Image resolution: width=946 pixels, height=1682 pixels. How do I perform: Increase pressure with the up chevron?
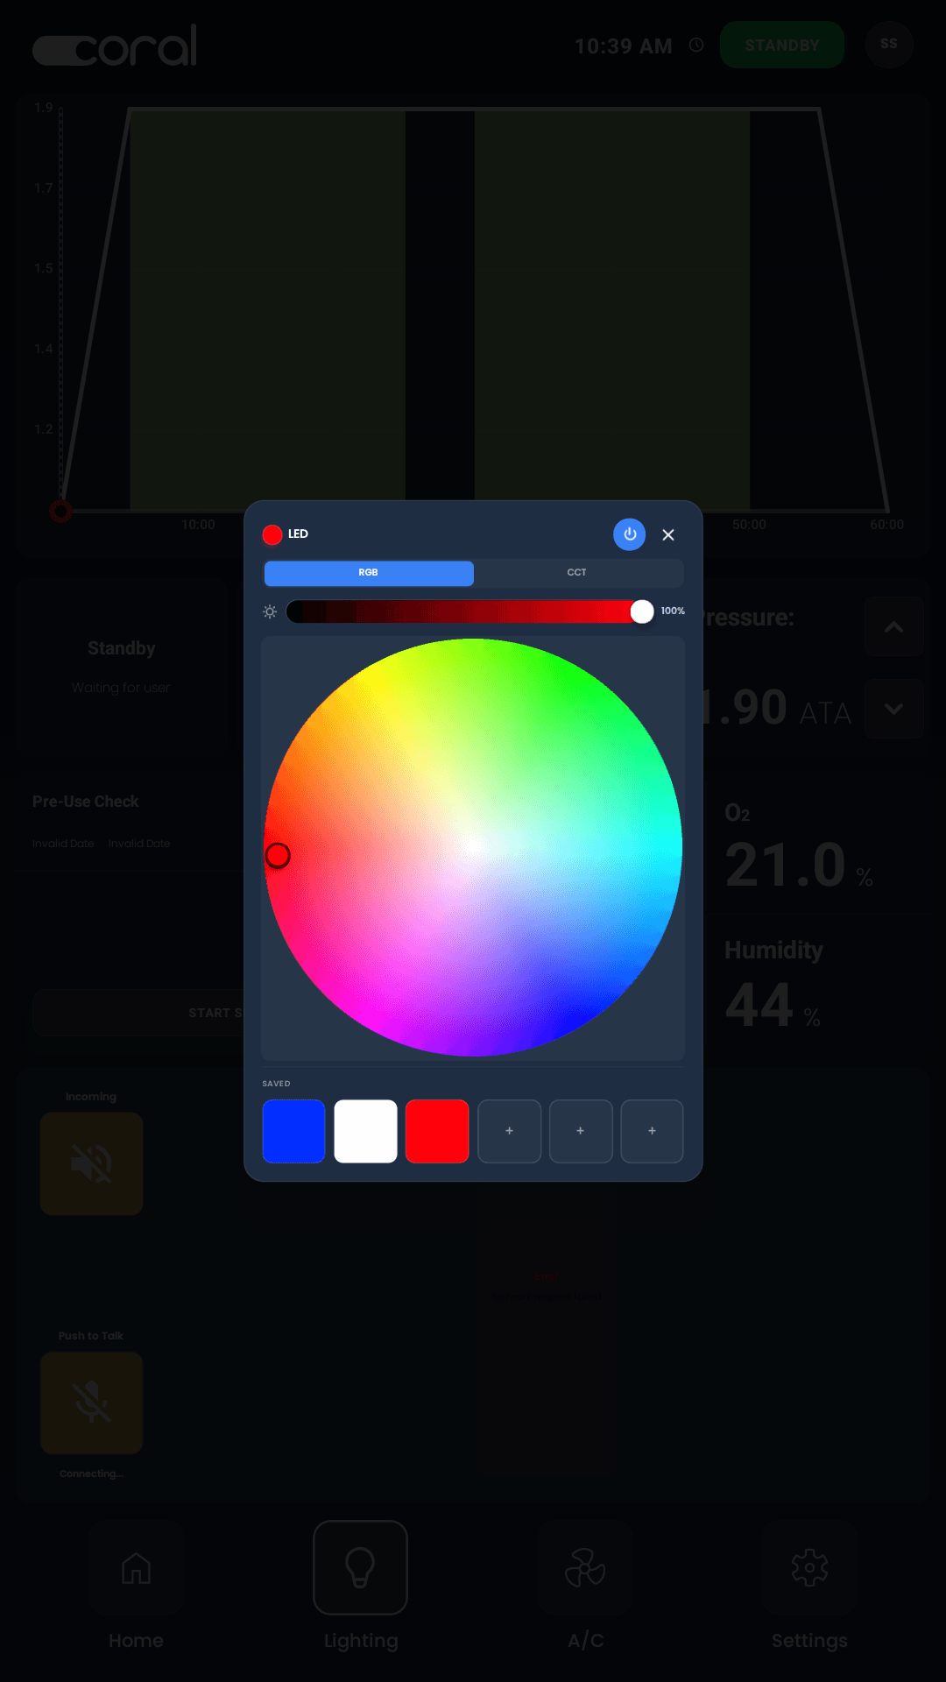[x=894, y=627]
